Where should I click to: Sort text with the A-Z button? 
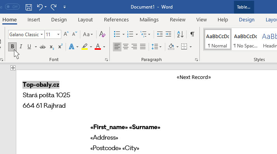[x=180, y=34]
